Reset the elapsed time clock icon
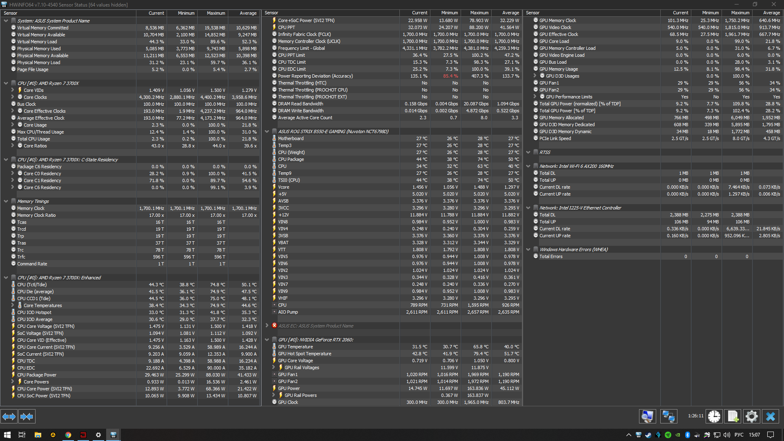 [x=714, y=416]
